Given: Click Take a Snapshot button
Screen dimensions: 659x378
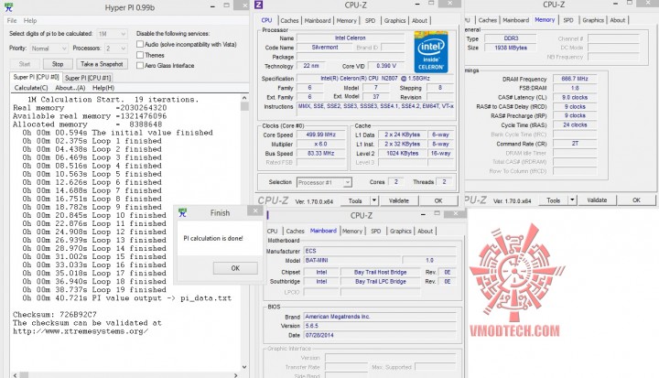Looking at the screenshot, I should click(x=102, y=64).
